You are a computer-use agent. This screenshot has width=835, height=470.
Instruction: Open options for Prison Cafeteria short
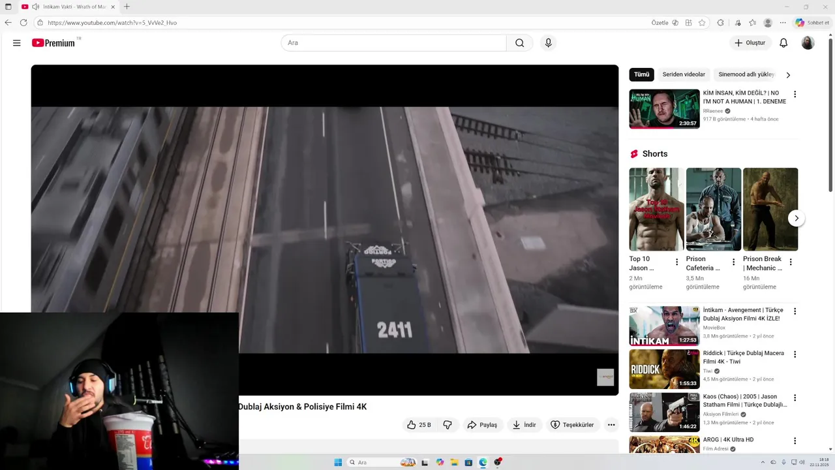point(733,262)
